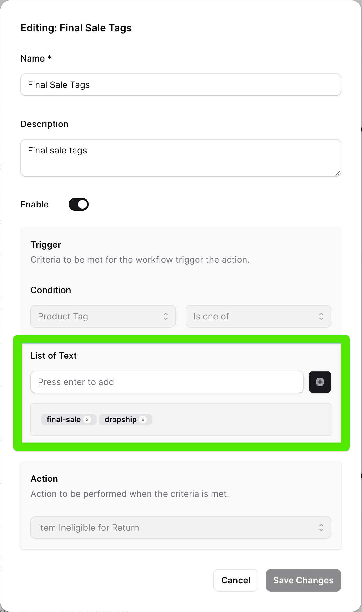Open the Product Tag condition dropdown

click(103, 316)
